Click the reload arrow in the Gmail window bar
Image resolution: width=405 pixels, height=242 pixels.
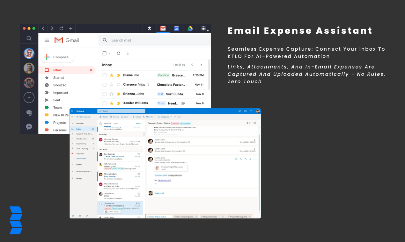pos(61,28)
